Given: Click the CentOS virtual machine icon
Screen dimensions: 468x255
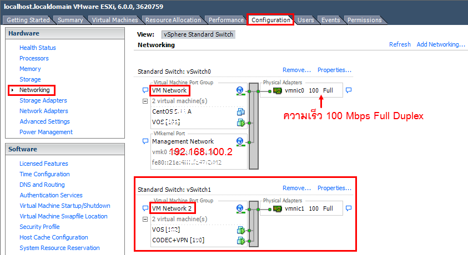Looking at the screenshot, I should [240, 112].
